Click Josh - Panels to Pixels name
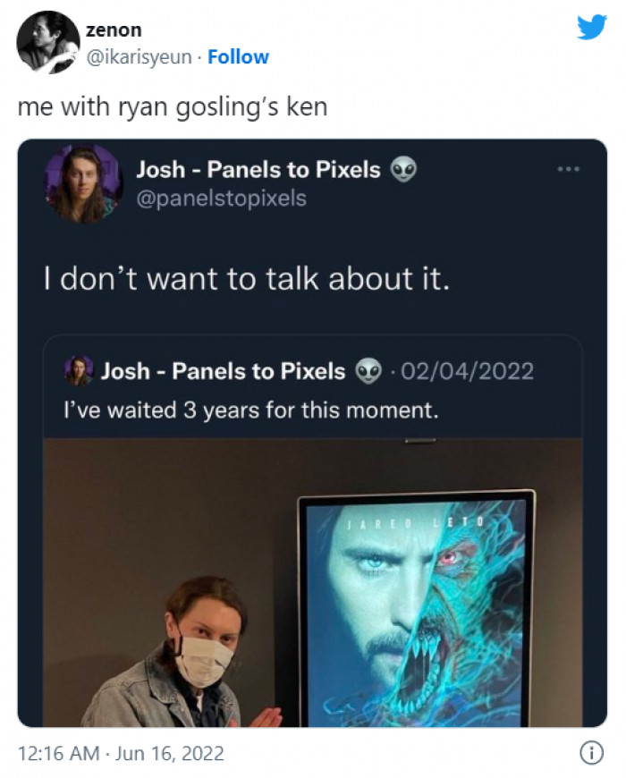The width and height of the screenshot is (626, 778). point(258,169)
